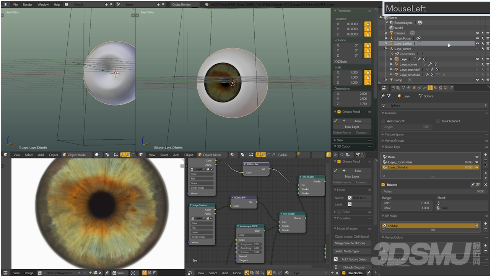
Task: Open the Cycles Render engine dropdown
Action: click(x=185, y=4)
